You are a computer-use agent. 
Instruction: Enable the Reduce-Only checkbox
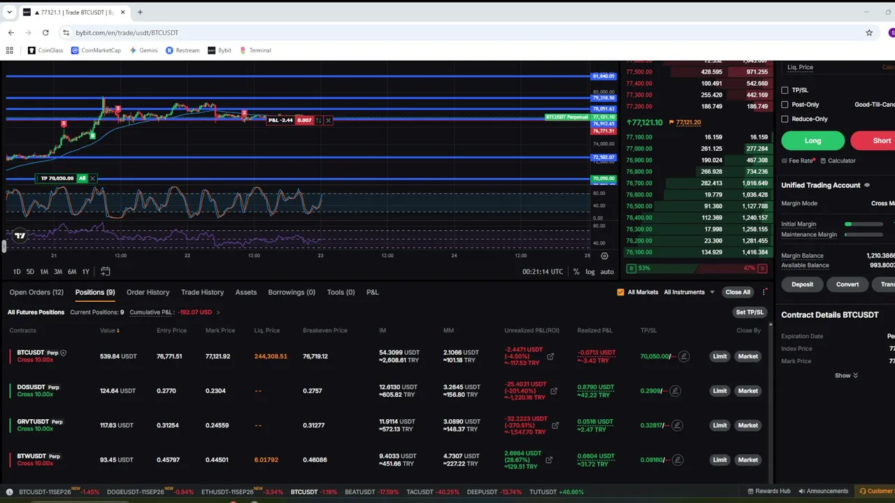click(785, 119)
